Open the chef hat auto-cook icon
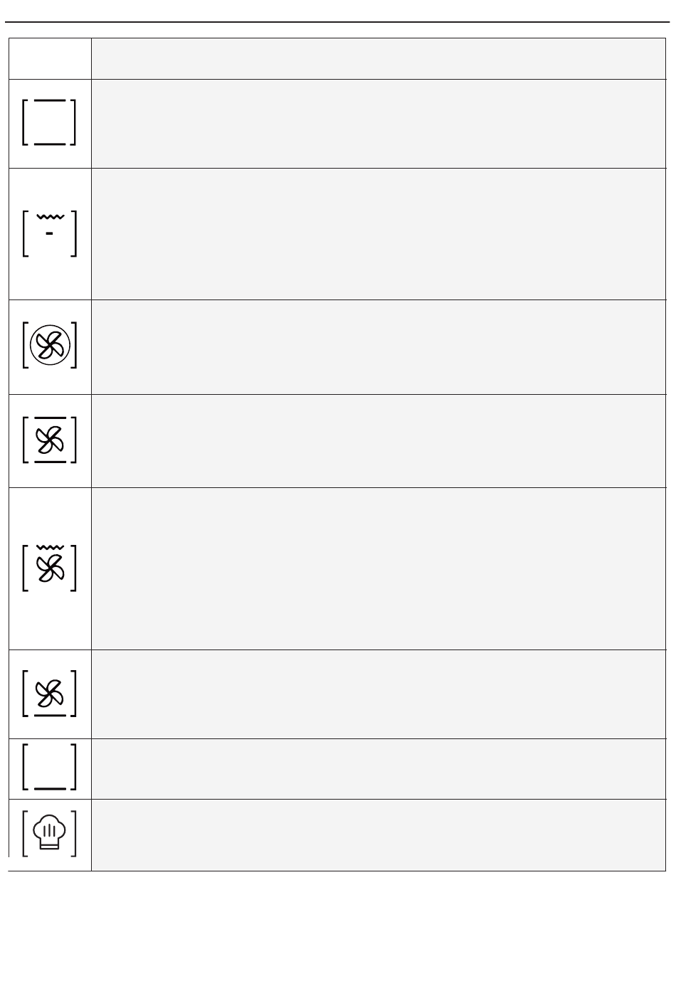The width and height of the screenshot is (676, 981). point(49,833)
